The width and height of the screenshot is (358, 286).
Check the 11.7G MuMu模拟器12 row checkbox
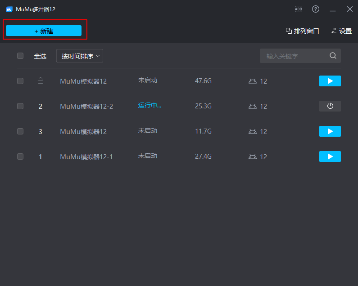coord(20,131)
